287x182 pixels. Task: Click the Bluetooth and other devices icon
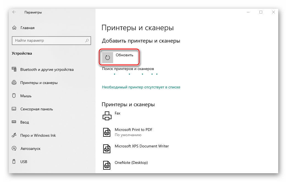14,69
